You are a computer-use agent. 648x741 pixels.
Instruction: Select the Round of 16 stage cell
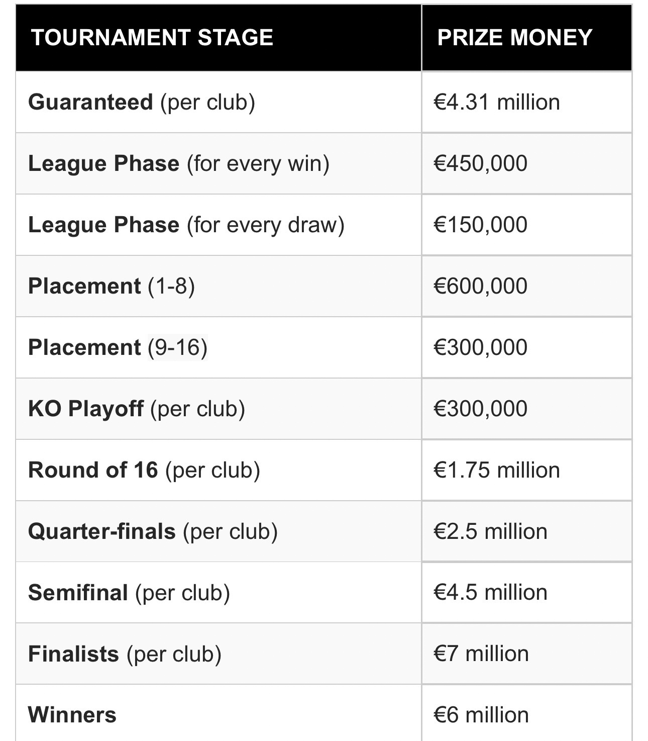144,470
